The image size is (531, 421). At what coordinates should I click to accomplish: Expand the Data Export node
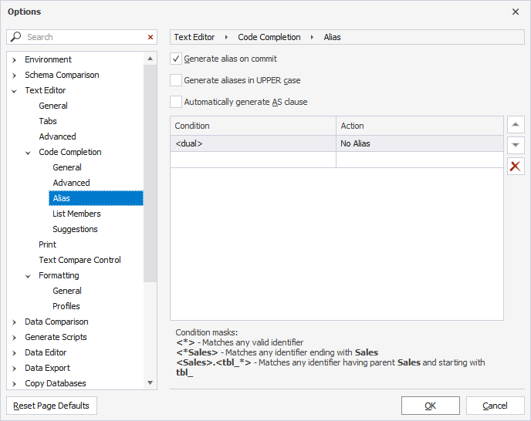(x=14, y=369)
